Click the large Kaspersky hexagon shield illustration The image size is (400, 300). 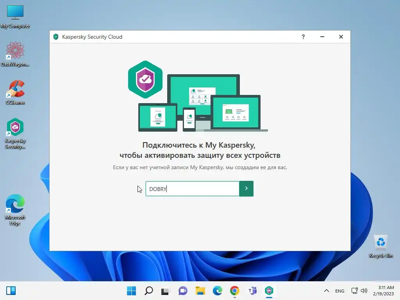[x=145, y=79]
